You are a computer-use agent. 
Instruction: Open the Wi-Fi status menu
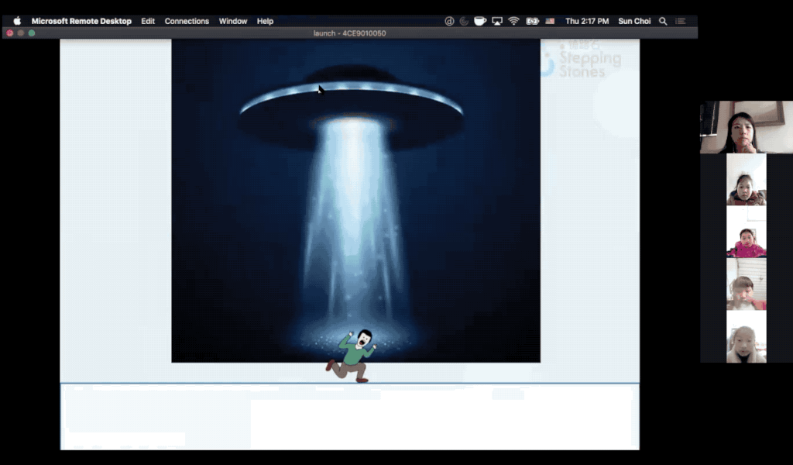513,21
